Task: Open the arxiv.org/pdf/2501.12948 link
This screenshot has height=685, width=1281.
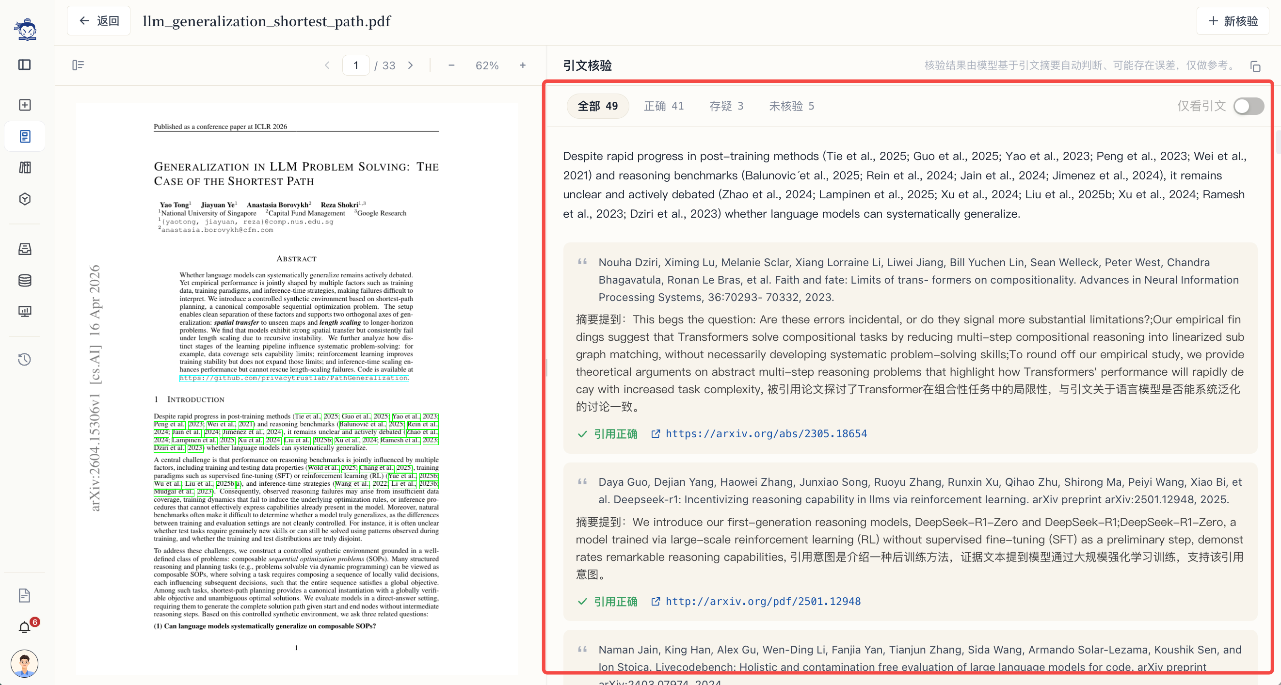Action: (x=763, y=601)
